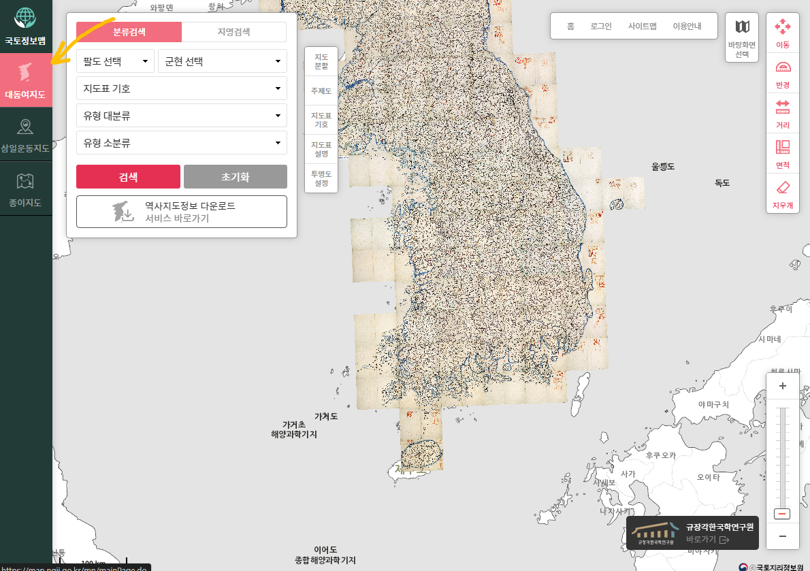Click the 야마구치 label on the map

coord(713,404)
